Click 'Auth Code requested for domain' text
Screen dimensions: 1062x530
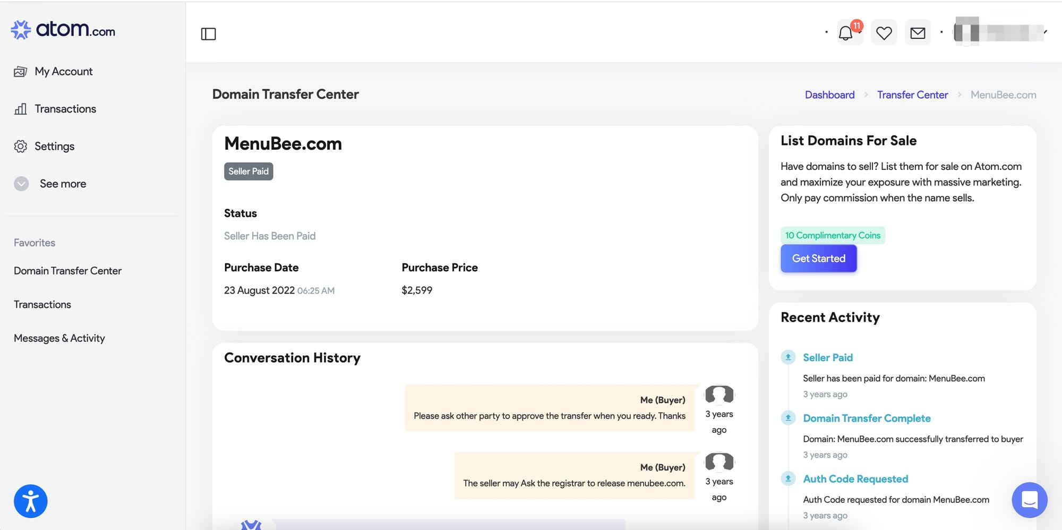click(896, 499)
